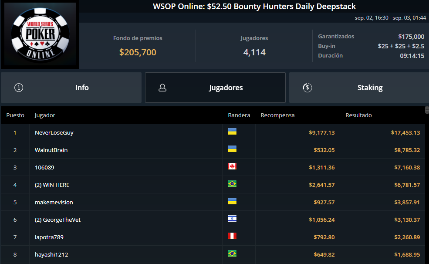This screenshot has height=264, width=429.
Task: Click the Peru flag in lapotra789's row
Action: point(232,236)
